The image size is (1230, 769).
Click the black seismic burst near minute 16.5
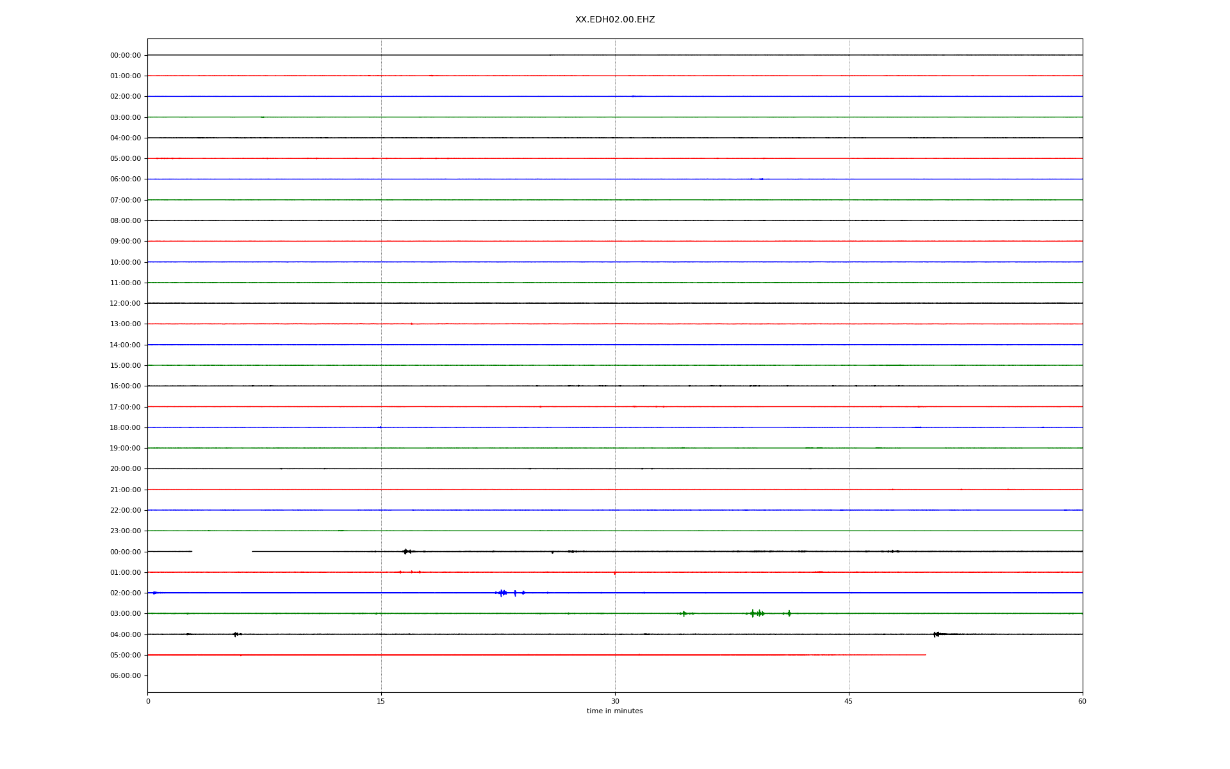click(x=406, y=551)
